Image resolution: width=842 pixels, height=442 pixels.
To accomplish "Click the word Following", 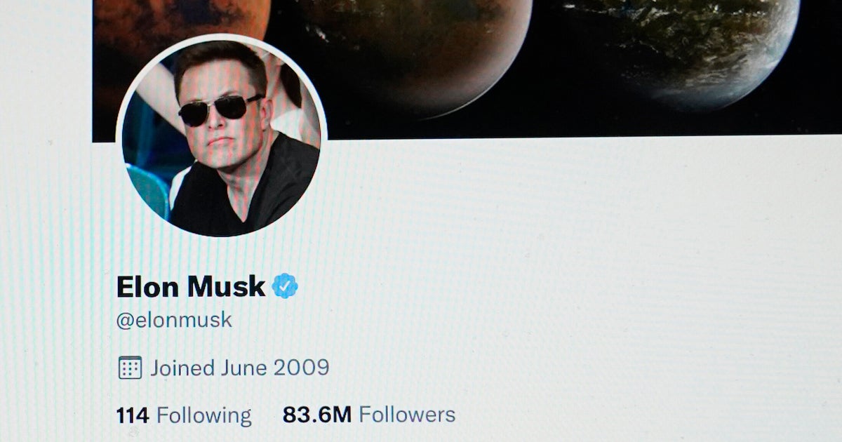I will point(204,415).
